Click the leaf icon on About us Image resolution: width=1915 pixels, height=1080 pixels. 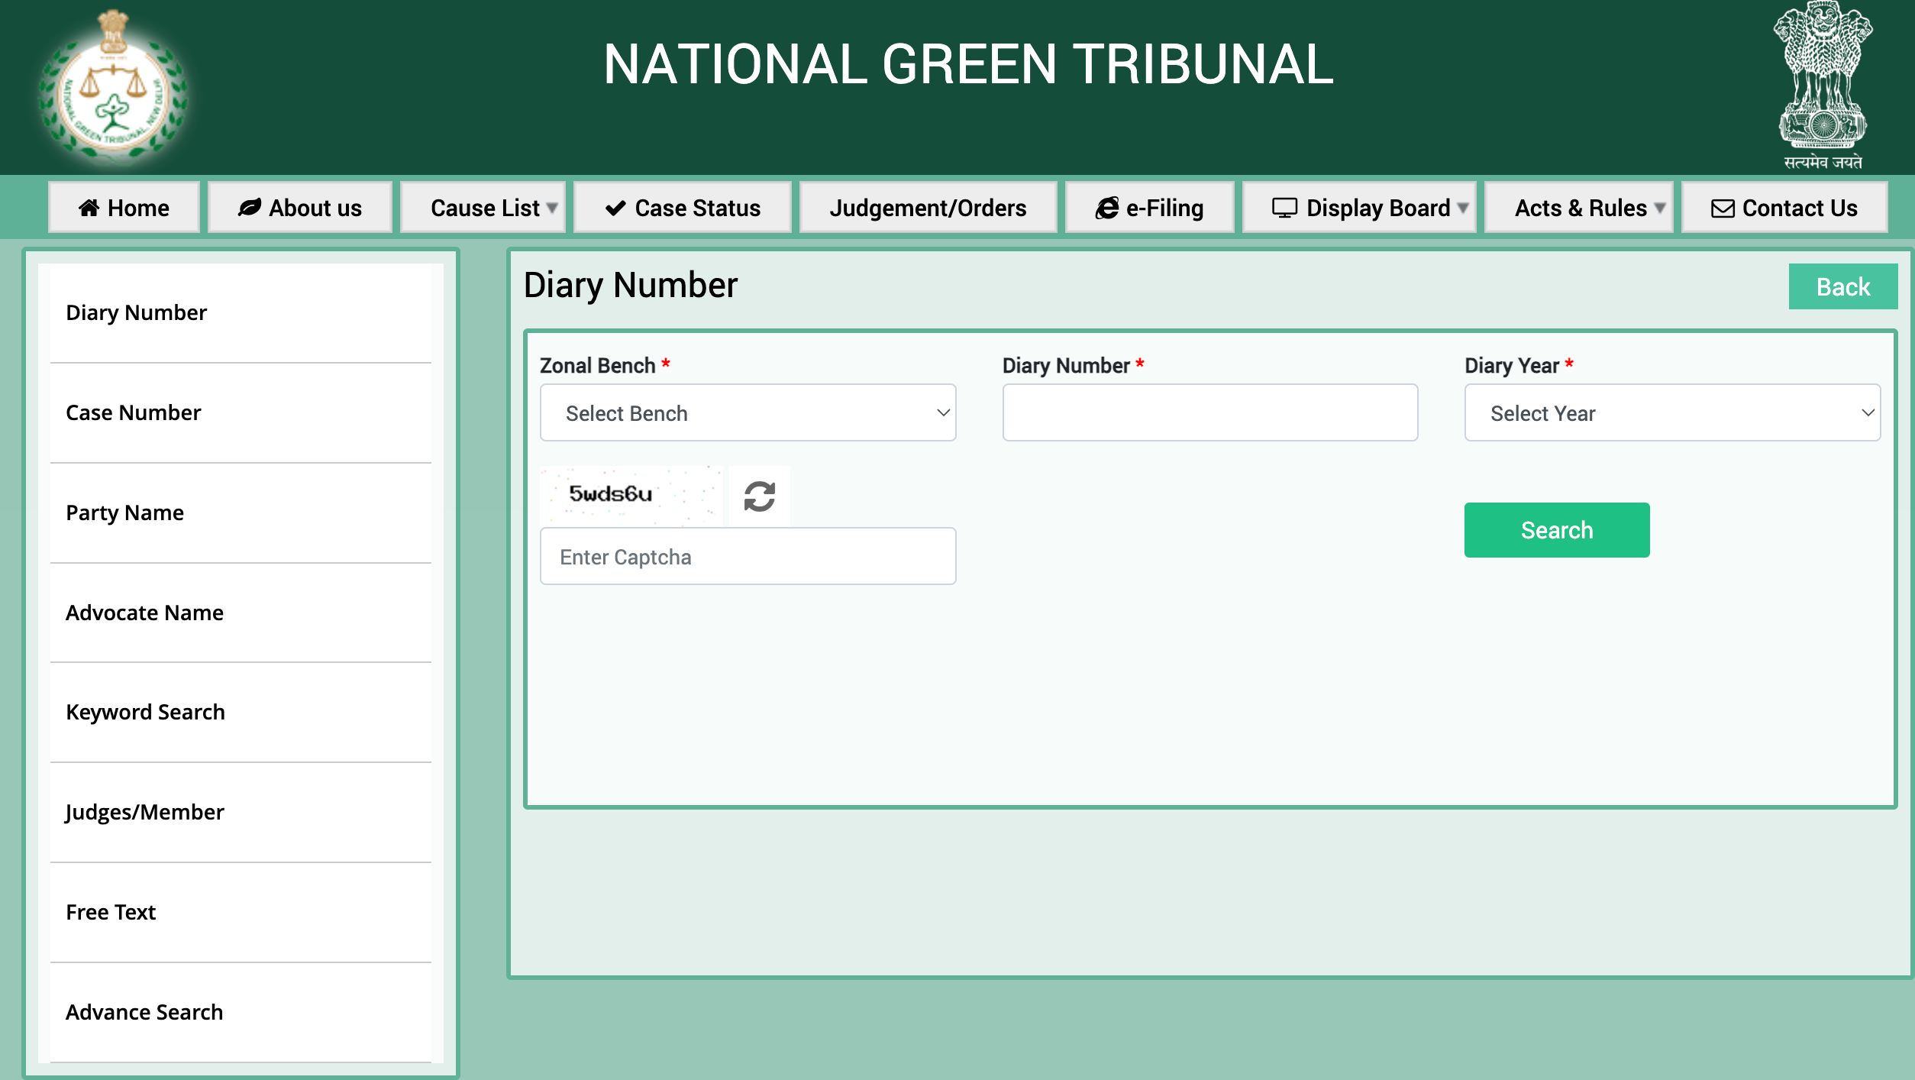point(249,208)
